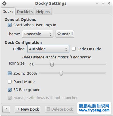113x116 pixels.
Task: Click the gear icon on Install button
Action: pos(59,34)
